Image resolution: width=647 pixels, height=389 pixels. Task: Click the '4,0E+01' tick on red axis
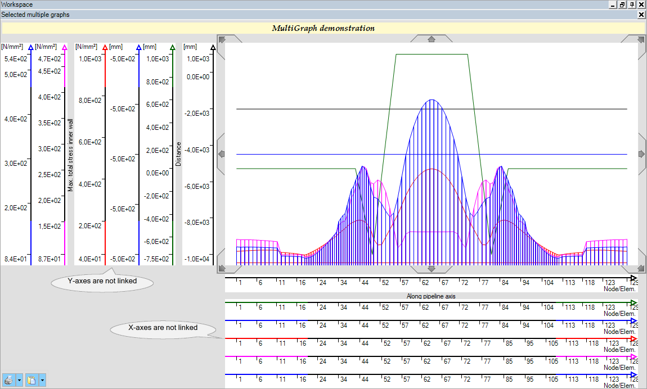[90, 259]
